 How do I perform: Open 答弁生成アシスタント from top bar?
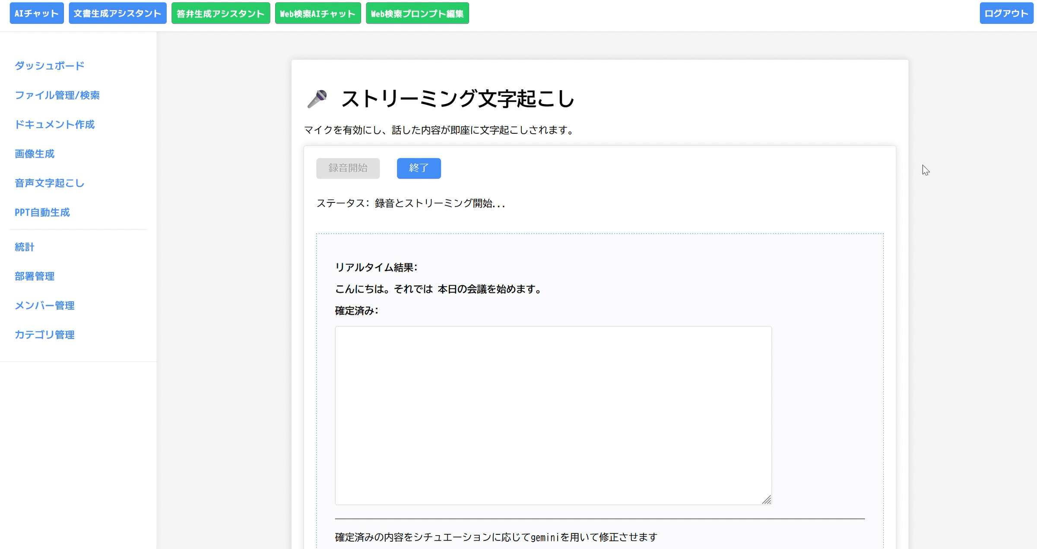pos(221,13)
